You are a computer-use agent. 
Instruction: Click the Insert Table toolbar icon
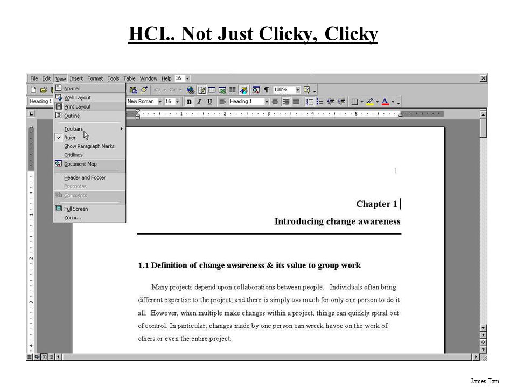212,90
